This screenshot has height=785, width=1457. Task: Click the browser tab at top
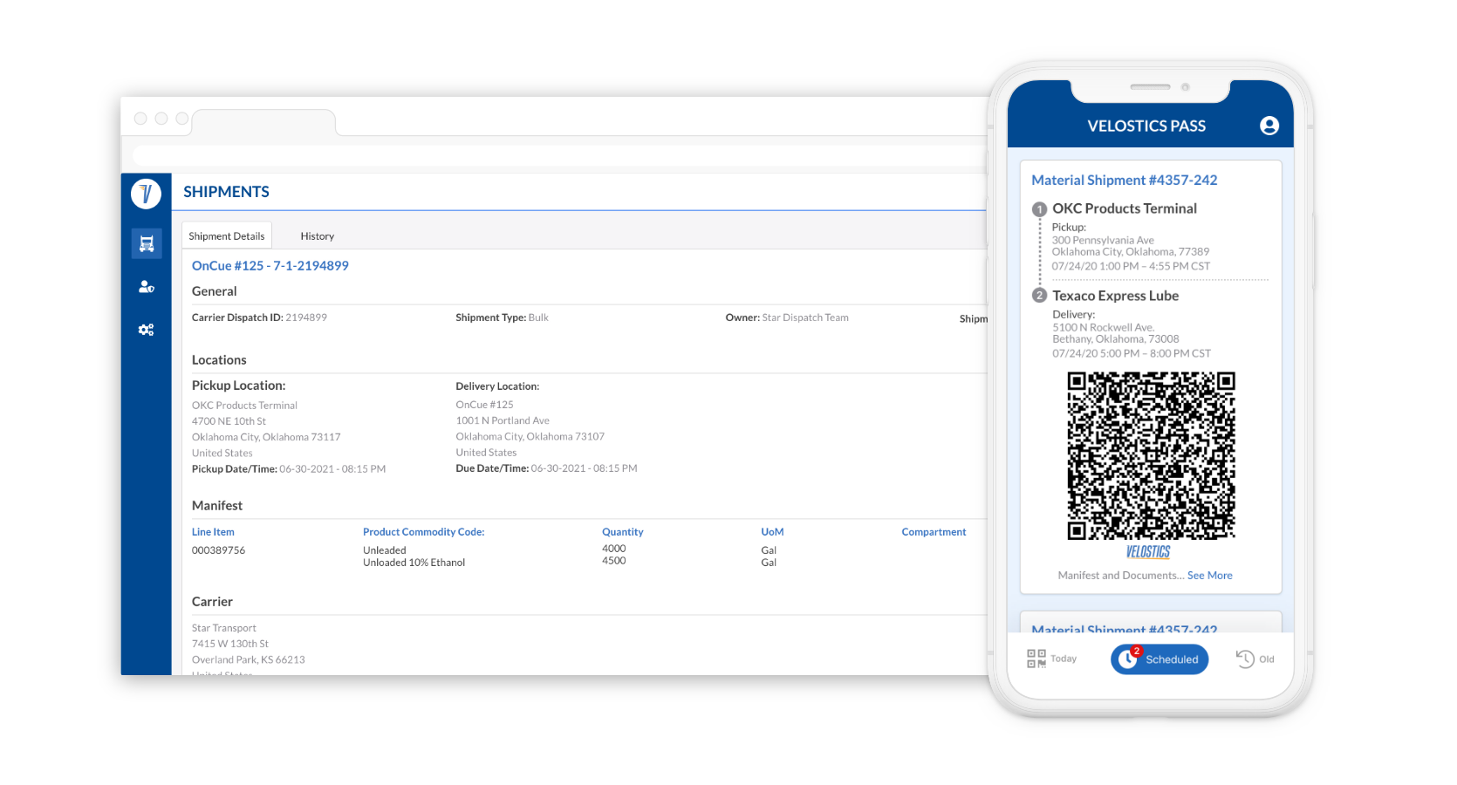[263, 121]
